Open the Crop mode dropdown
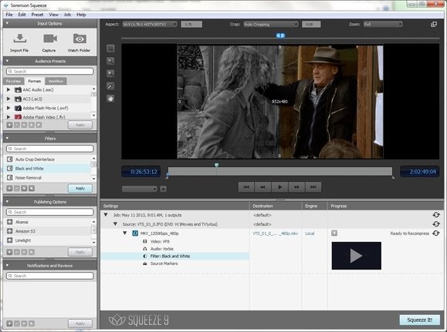Screen dimensions: 447x332 click(x=271, y=24)
